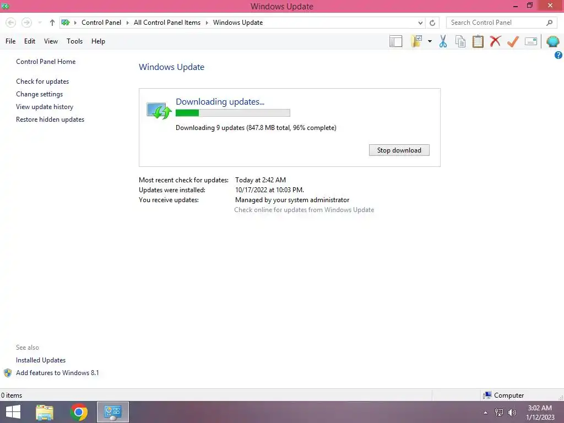Click the 10/17/2022 at 10:03 PM value
564x423 pixels.
point(269,190)
